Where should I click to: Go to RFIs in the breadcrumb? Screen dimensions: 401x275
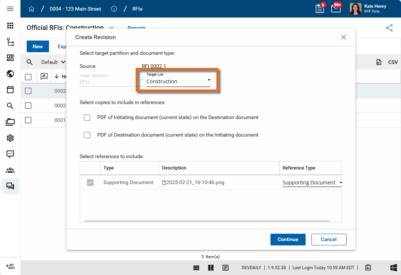[x=137, y=9]
